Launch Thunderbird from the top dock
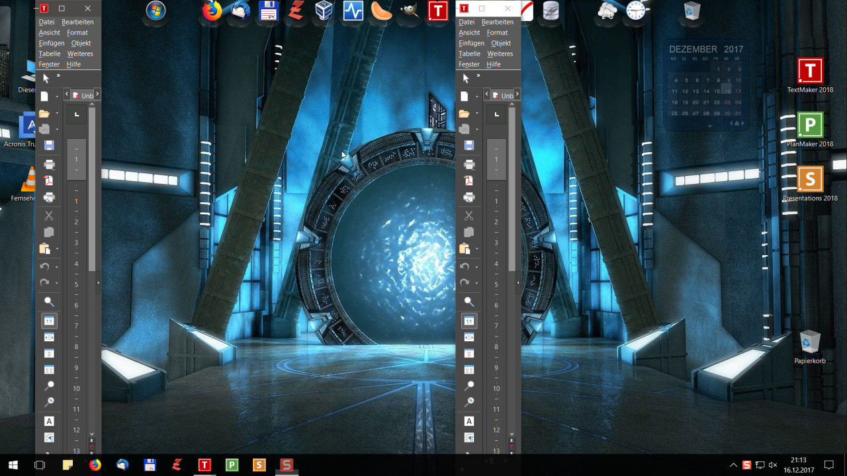The height and width of the screenshot is (476, 847). pyautogui.click(x=240, y=11)
